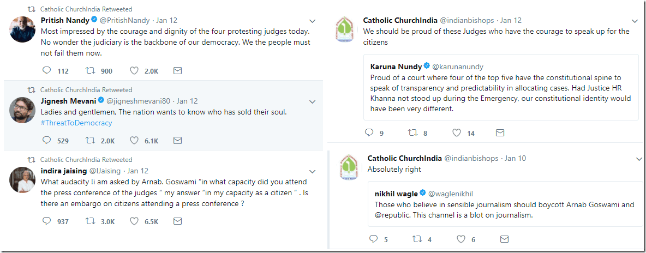Expand options chevron on Jignesh Mevani's tweet
Image resolution: width=646 pixels, height=253 pixels.
(x=313, y=101)
